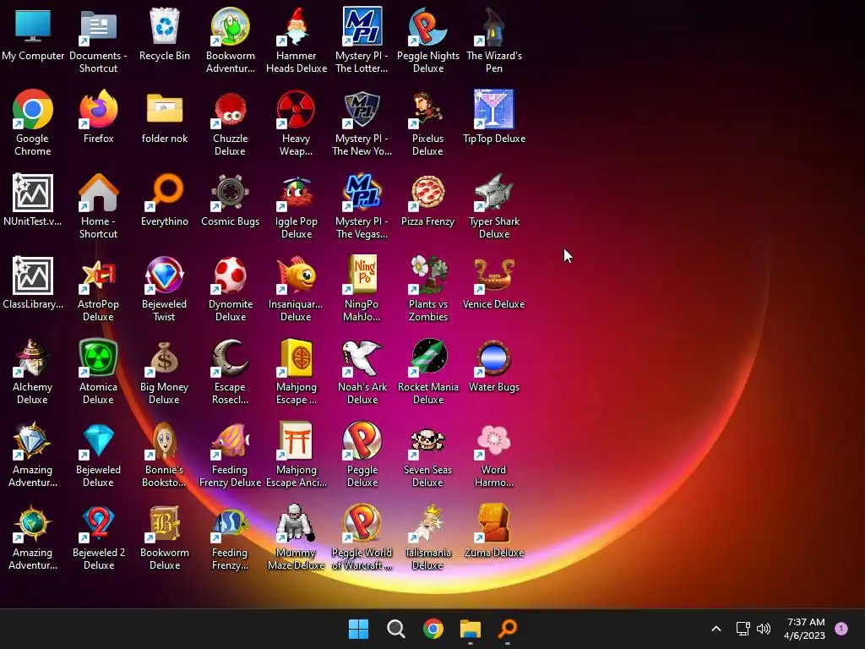Select the Feeding Frenzy Deluxe icon
Image resolution: width=865 pixels, height=649 pixels.
click(230, 441)
